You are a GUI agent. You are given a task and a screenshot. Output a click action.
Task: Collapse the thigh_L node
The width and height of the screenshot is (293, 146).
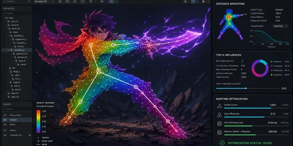pos(9,72)
